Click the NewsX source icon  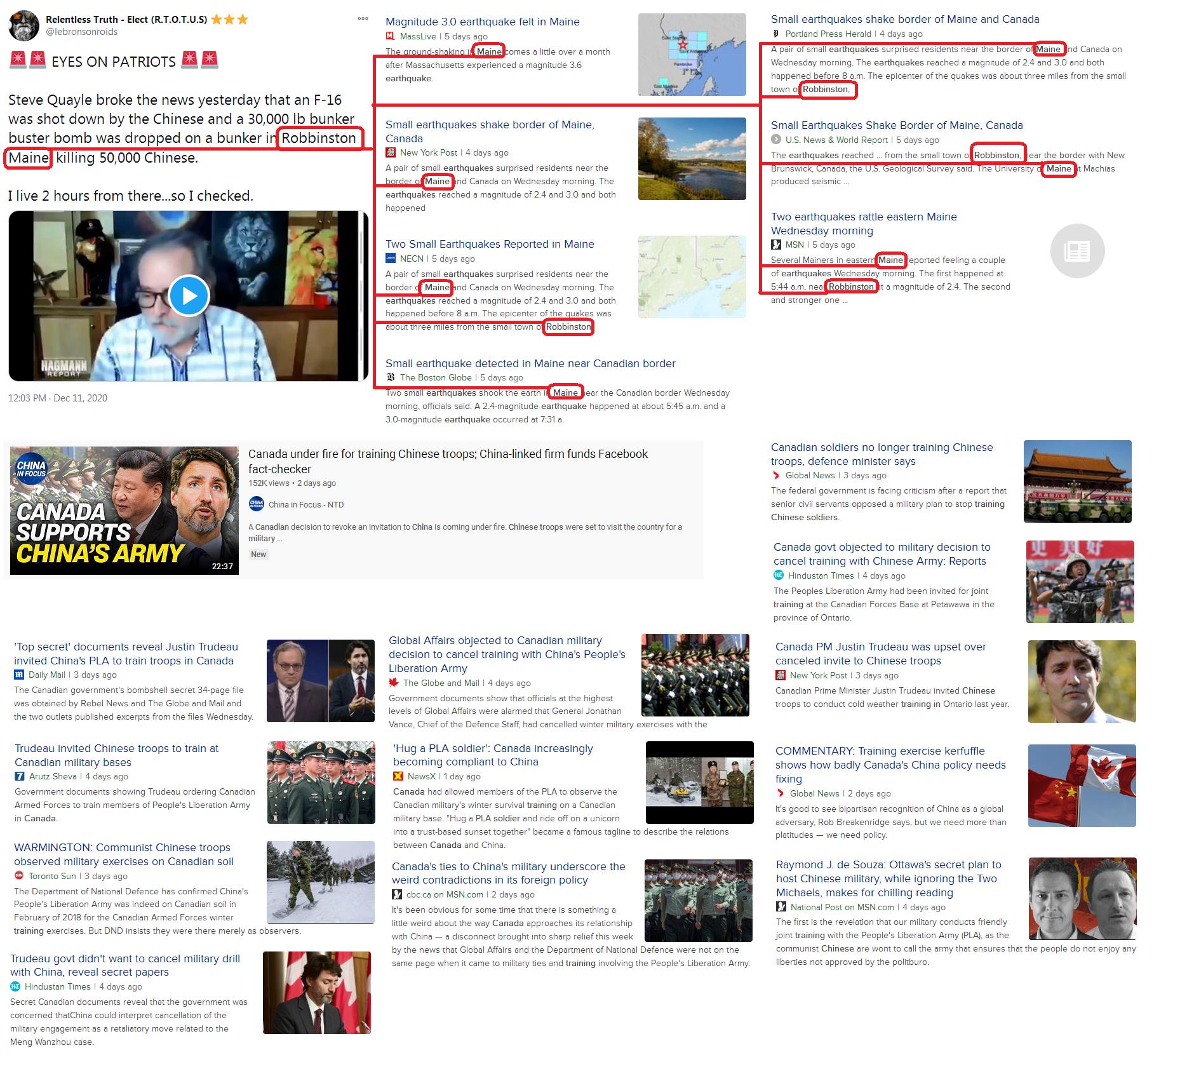click(x=398, y=776)
